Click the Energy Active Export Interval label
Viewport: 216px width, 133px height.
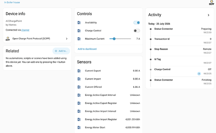pyautogui.click(x=100, y=95)
